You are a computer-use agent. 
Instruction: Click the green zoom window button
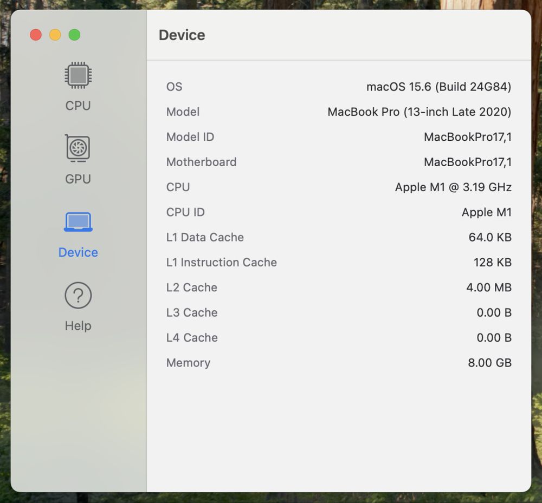pos(74,35)
